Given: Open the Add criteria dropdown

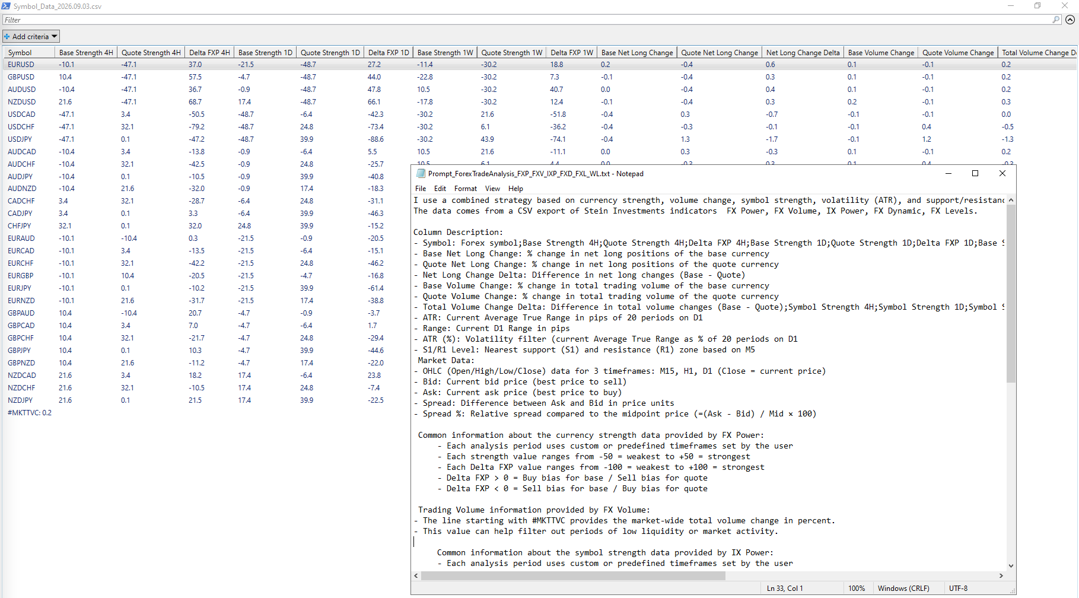Looking at the screenshot, I should coord(31,36).
